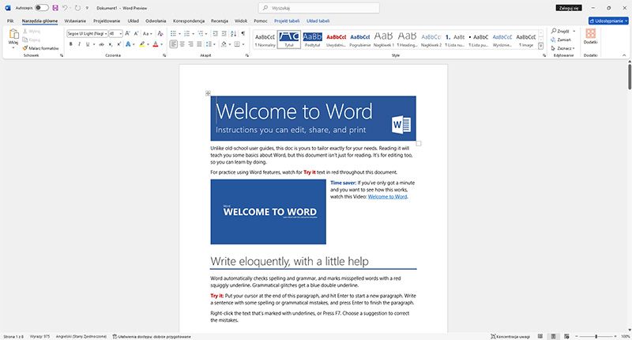This screenshot has width=632, height=340.
Task: Toggle the Autozapis switch
Action: pos(41,7)
